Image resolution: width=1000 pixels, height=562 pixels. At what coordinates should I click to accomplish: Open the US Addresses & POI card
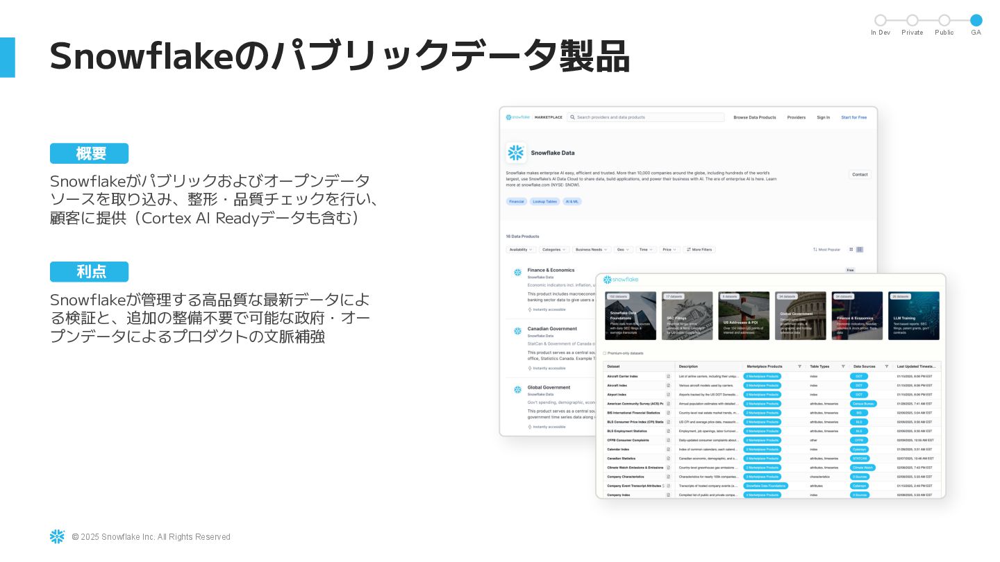click(x=744, y=316)
